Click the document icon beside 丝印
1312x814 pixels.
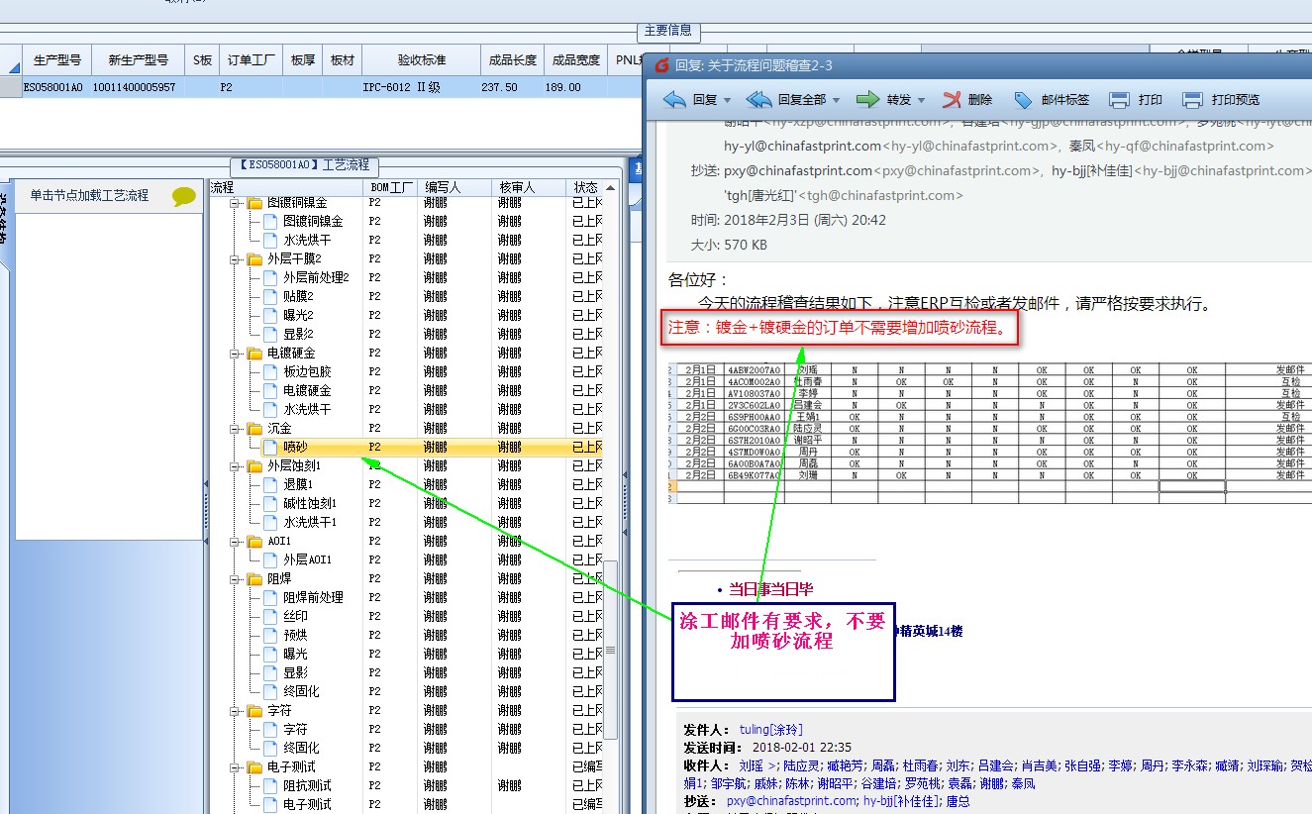tap(270, 616)
